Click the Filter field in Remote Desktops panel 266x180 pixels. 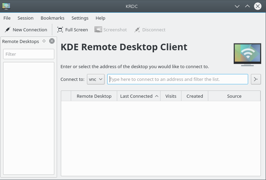[x=29, y=54]
